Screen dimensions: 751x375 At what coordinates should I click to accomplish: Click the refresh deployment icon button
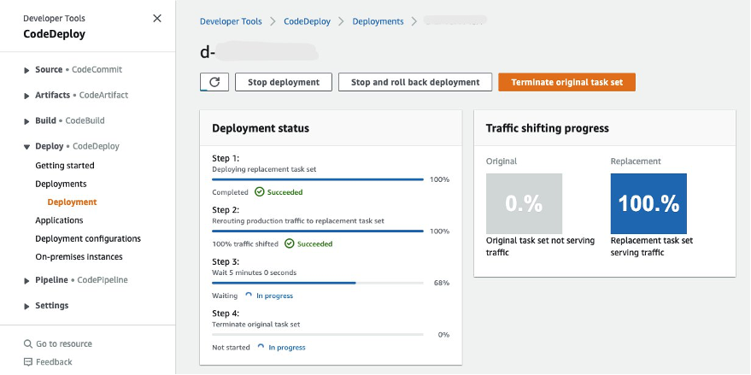(214, 82)
